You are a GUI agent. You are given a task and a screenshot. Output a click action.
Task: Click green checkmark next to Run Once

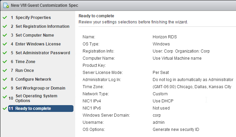(x=5, y=70)
